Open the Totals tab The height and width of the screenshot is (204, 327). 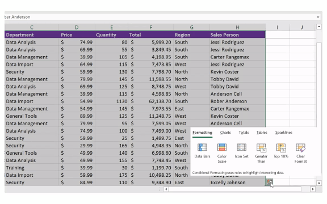coord(244,133)
